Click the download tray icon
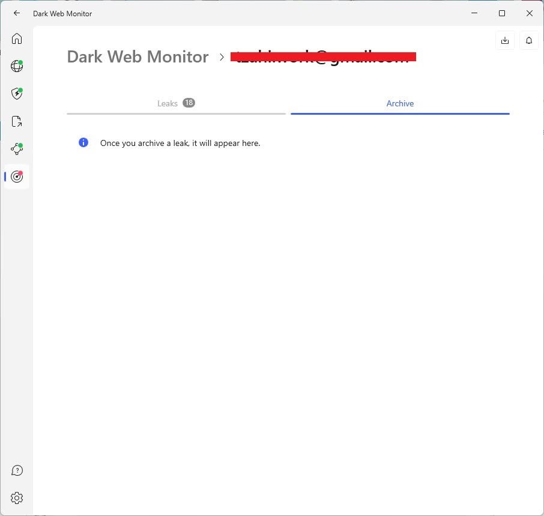Screen dimensions: 544x516 (x=505, y=41)
